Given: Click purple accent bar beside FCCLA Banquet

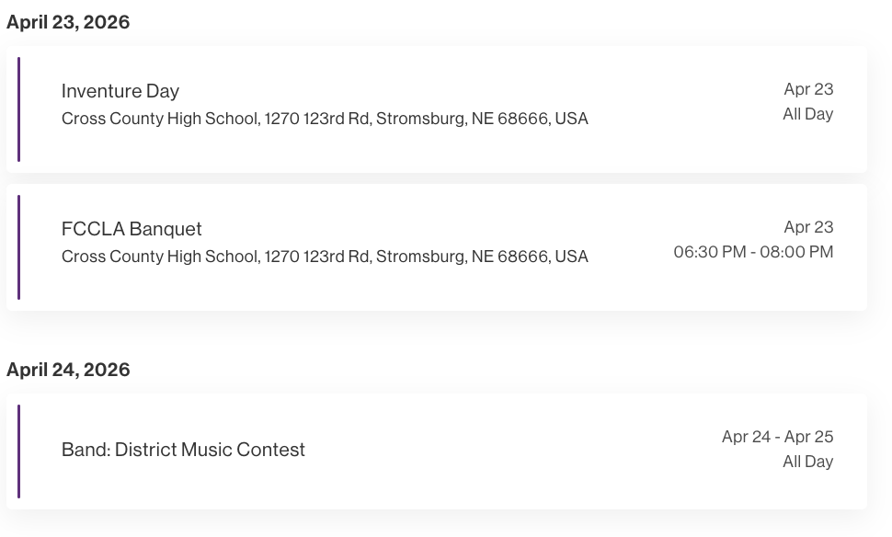Looking at the screenshot, I should tap(18, 247).
